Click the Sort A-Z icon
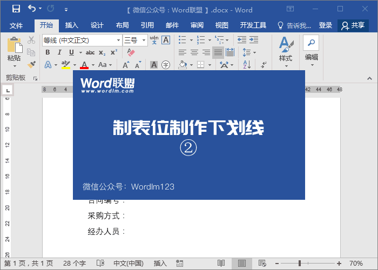 [247, 65]
